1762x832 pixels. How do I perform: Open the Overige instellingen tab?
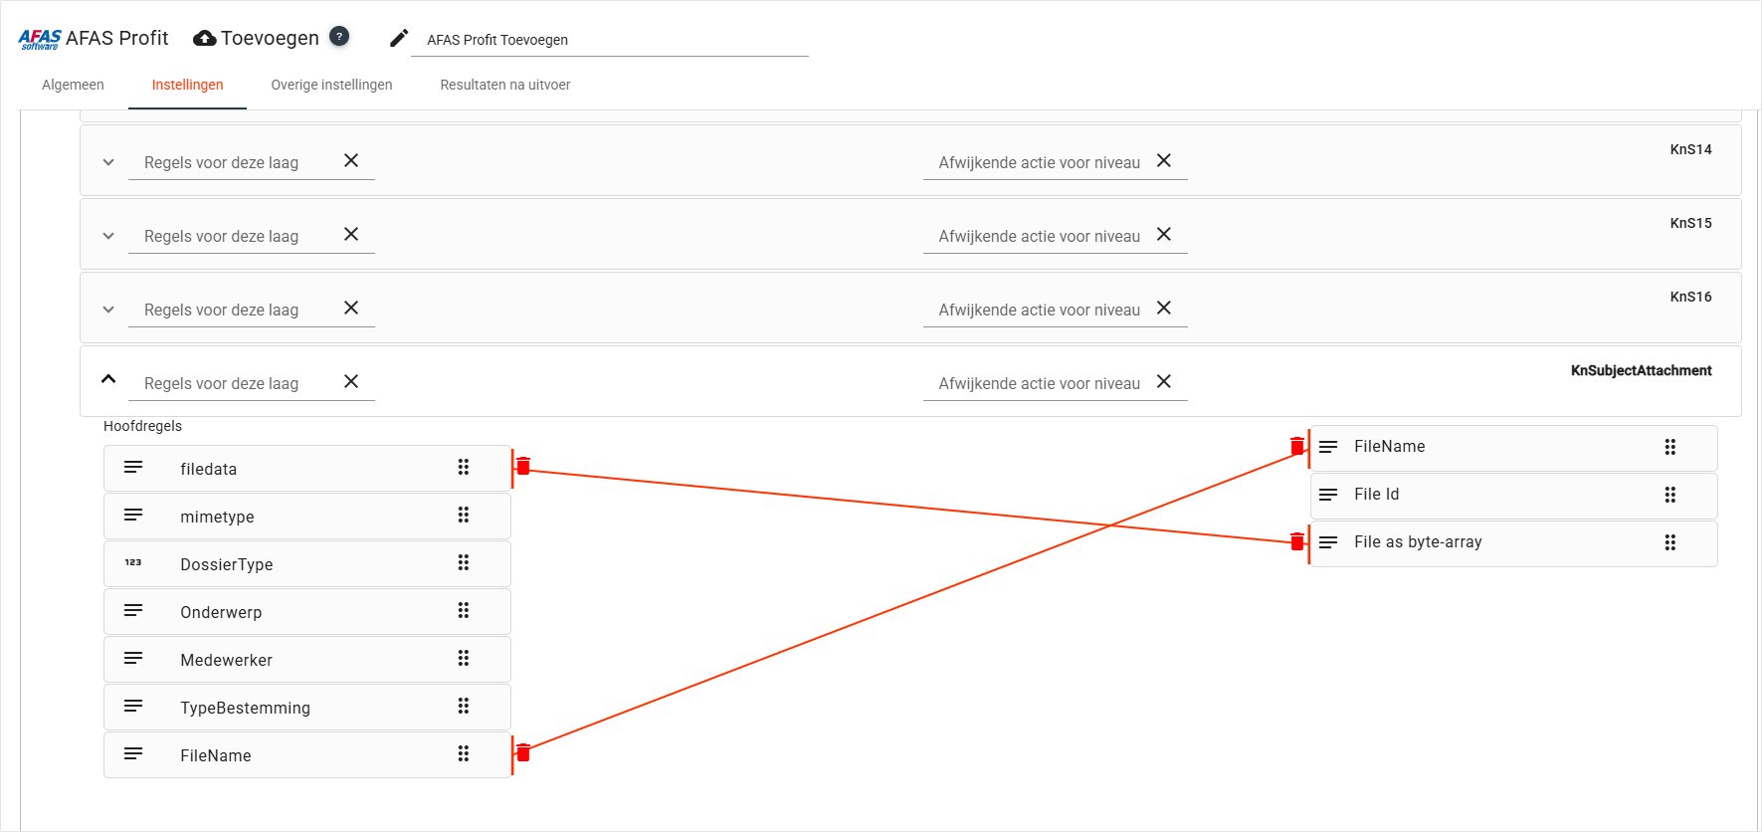331,85
